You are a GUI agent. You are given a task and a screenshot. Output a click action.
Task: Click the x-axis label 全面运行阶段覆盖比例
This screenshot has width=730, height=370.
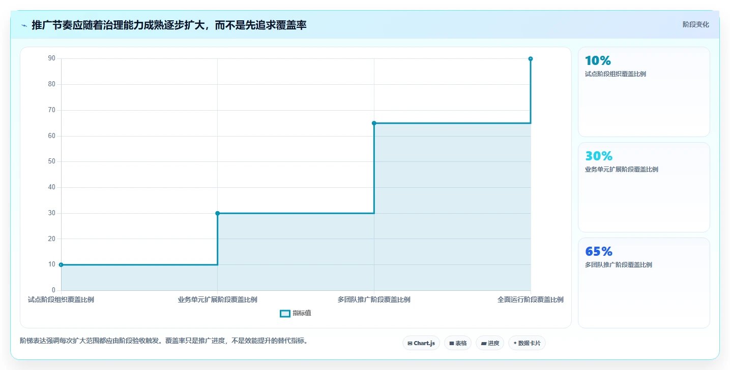point(531,300)
